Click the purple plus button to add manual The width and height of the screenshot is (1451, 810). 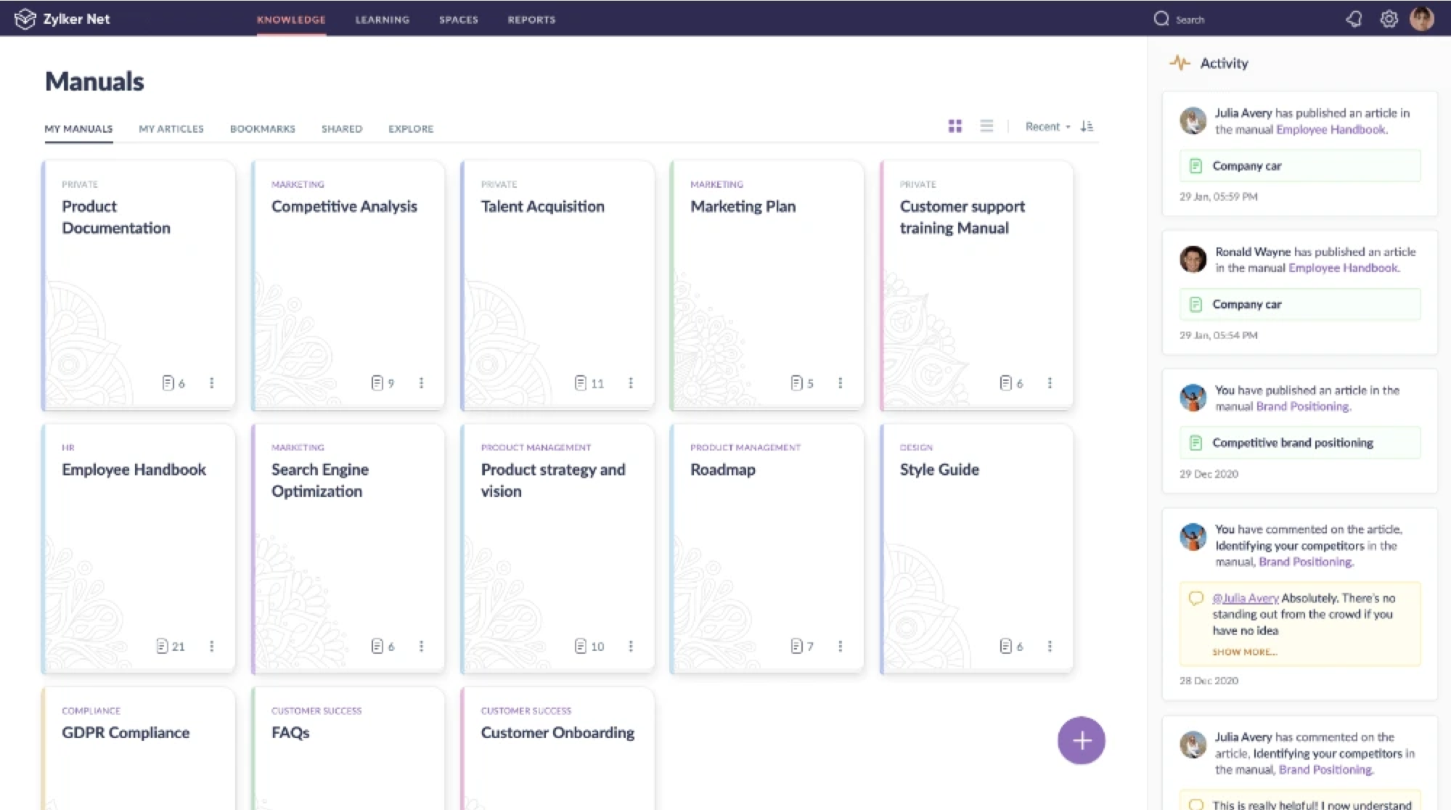coord(1082,740)
